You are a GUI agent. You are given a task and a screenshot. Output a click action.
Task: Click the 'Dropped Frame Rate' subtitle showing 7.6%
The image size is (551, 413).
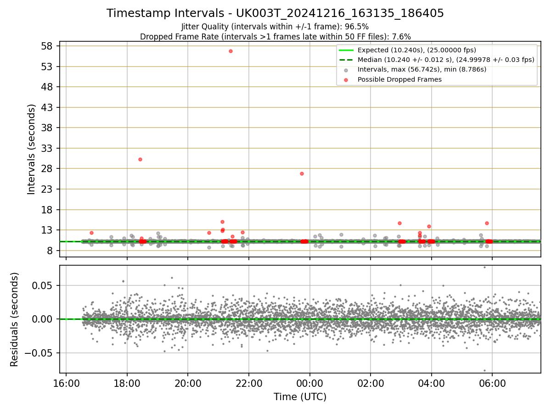275,37
